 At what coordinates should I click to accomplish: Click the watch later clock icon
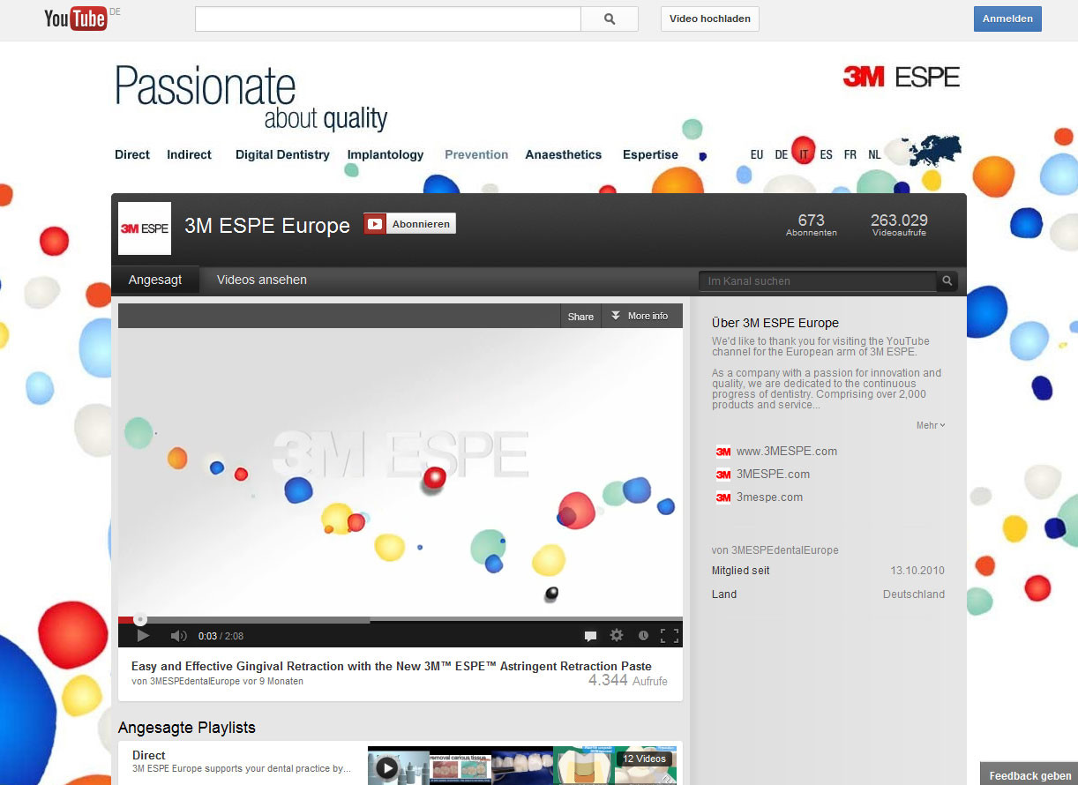click(x=643, y=636)
